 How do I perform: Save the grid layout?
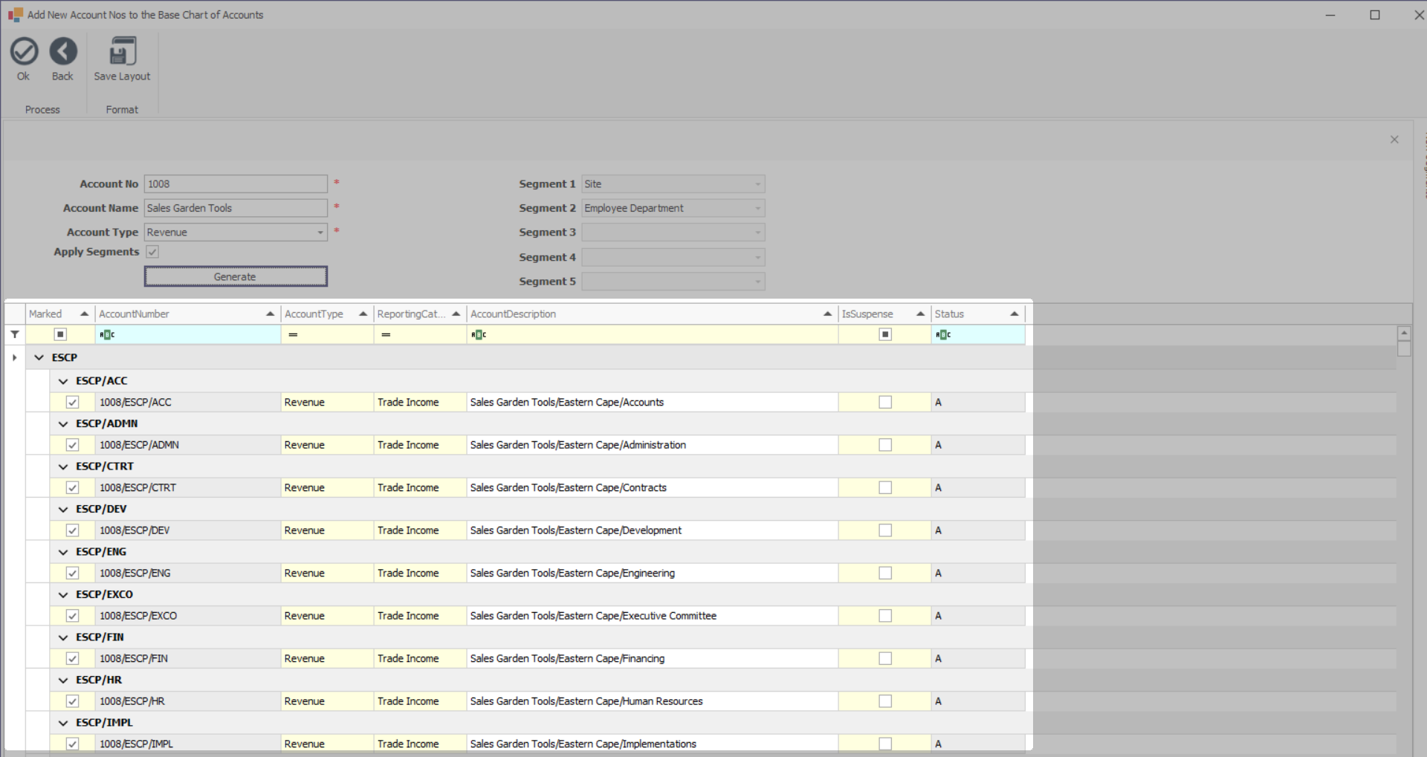(123, 52)
